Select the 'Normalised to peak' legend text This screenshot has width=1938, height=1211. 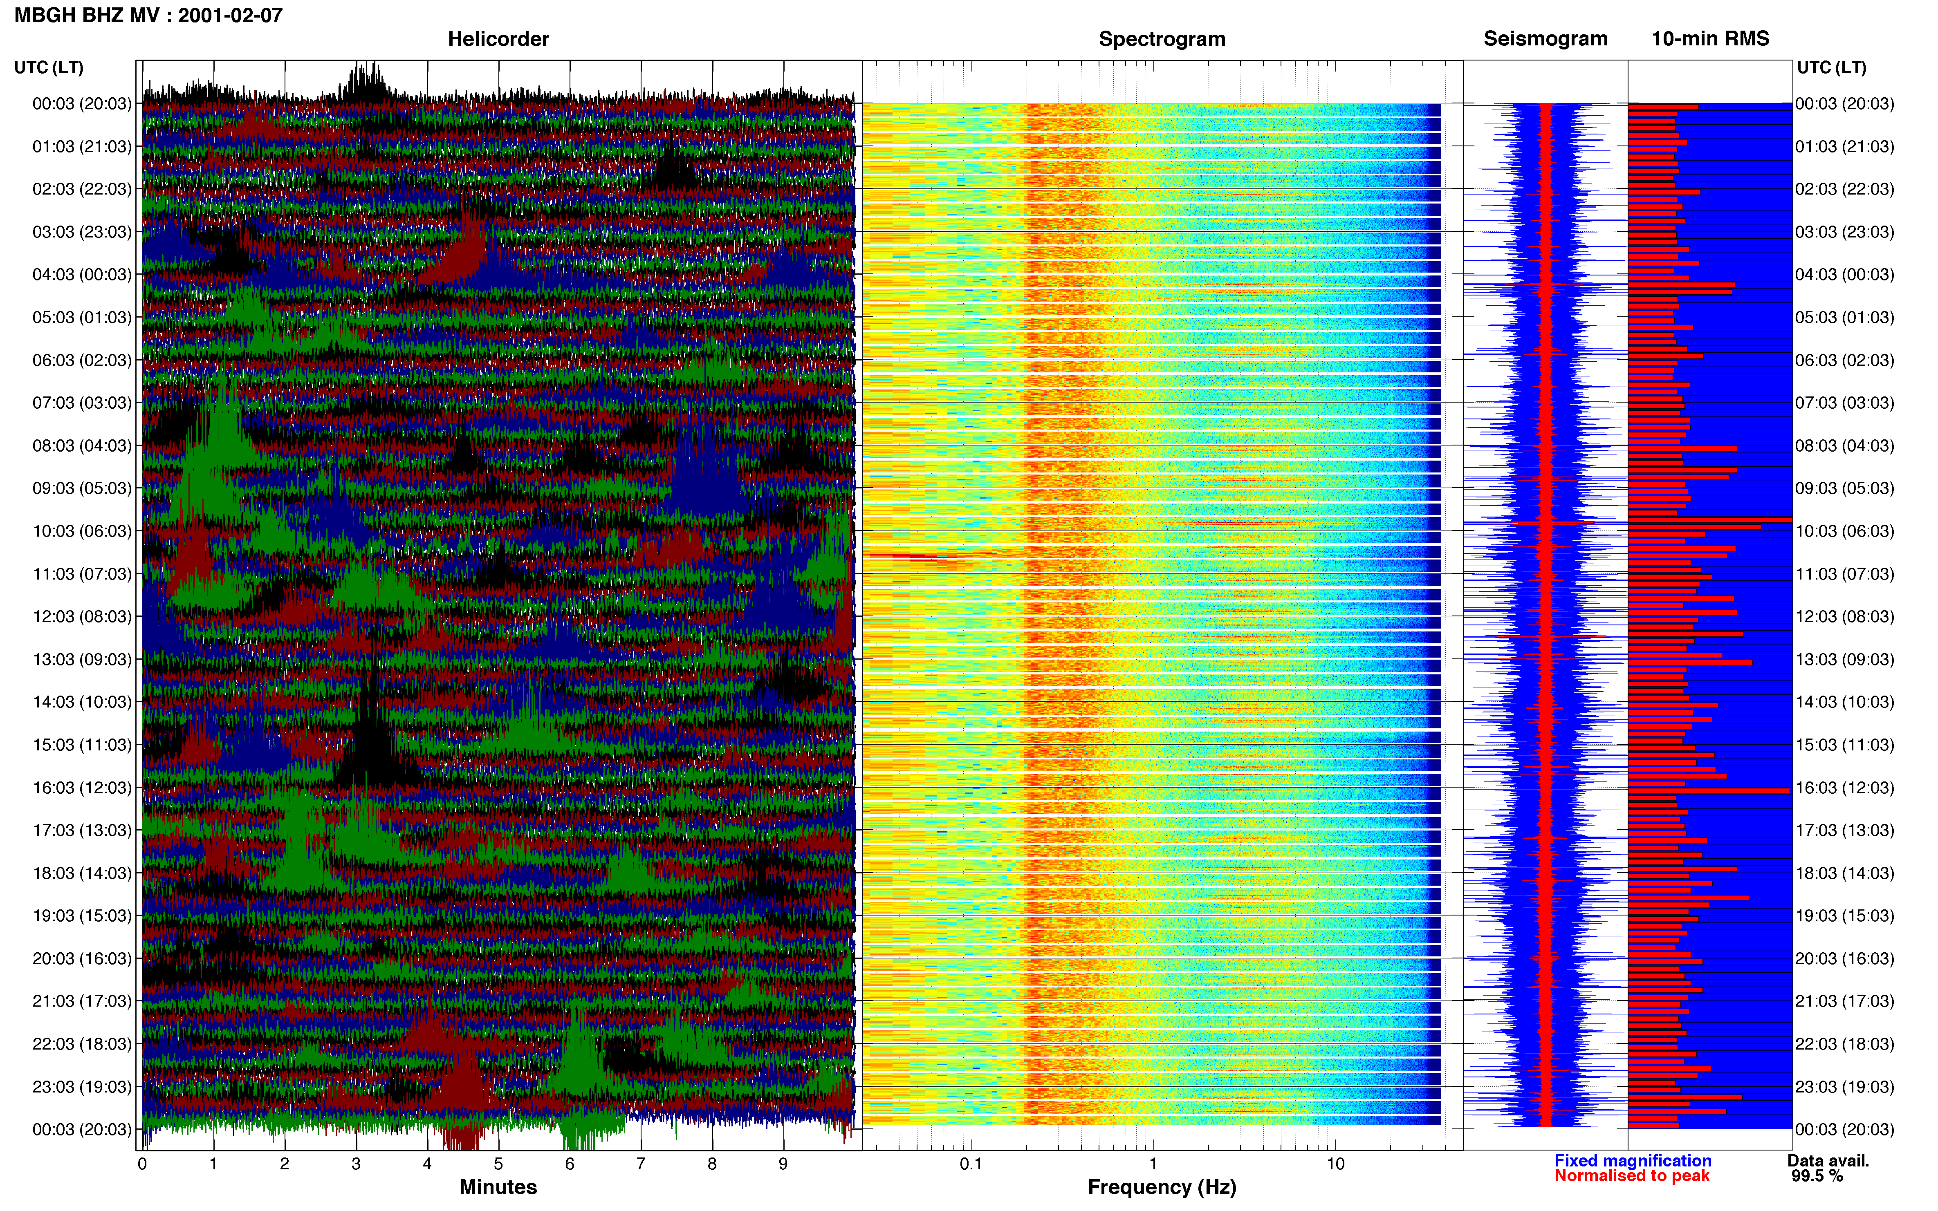point(1632,1176)
